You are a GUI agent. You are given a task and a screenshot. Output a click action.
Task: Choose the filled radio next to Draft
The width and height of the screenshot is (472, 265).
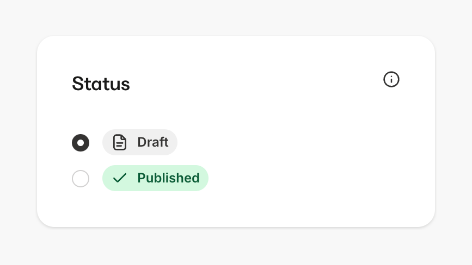[81, 143]
